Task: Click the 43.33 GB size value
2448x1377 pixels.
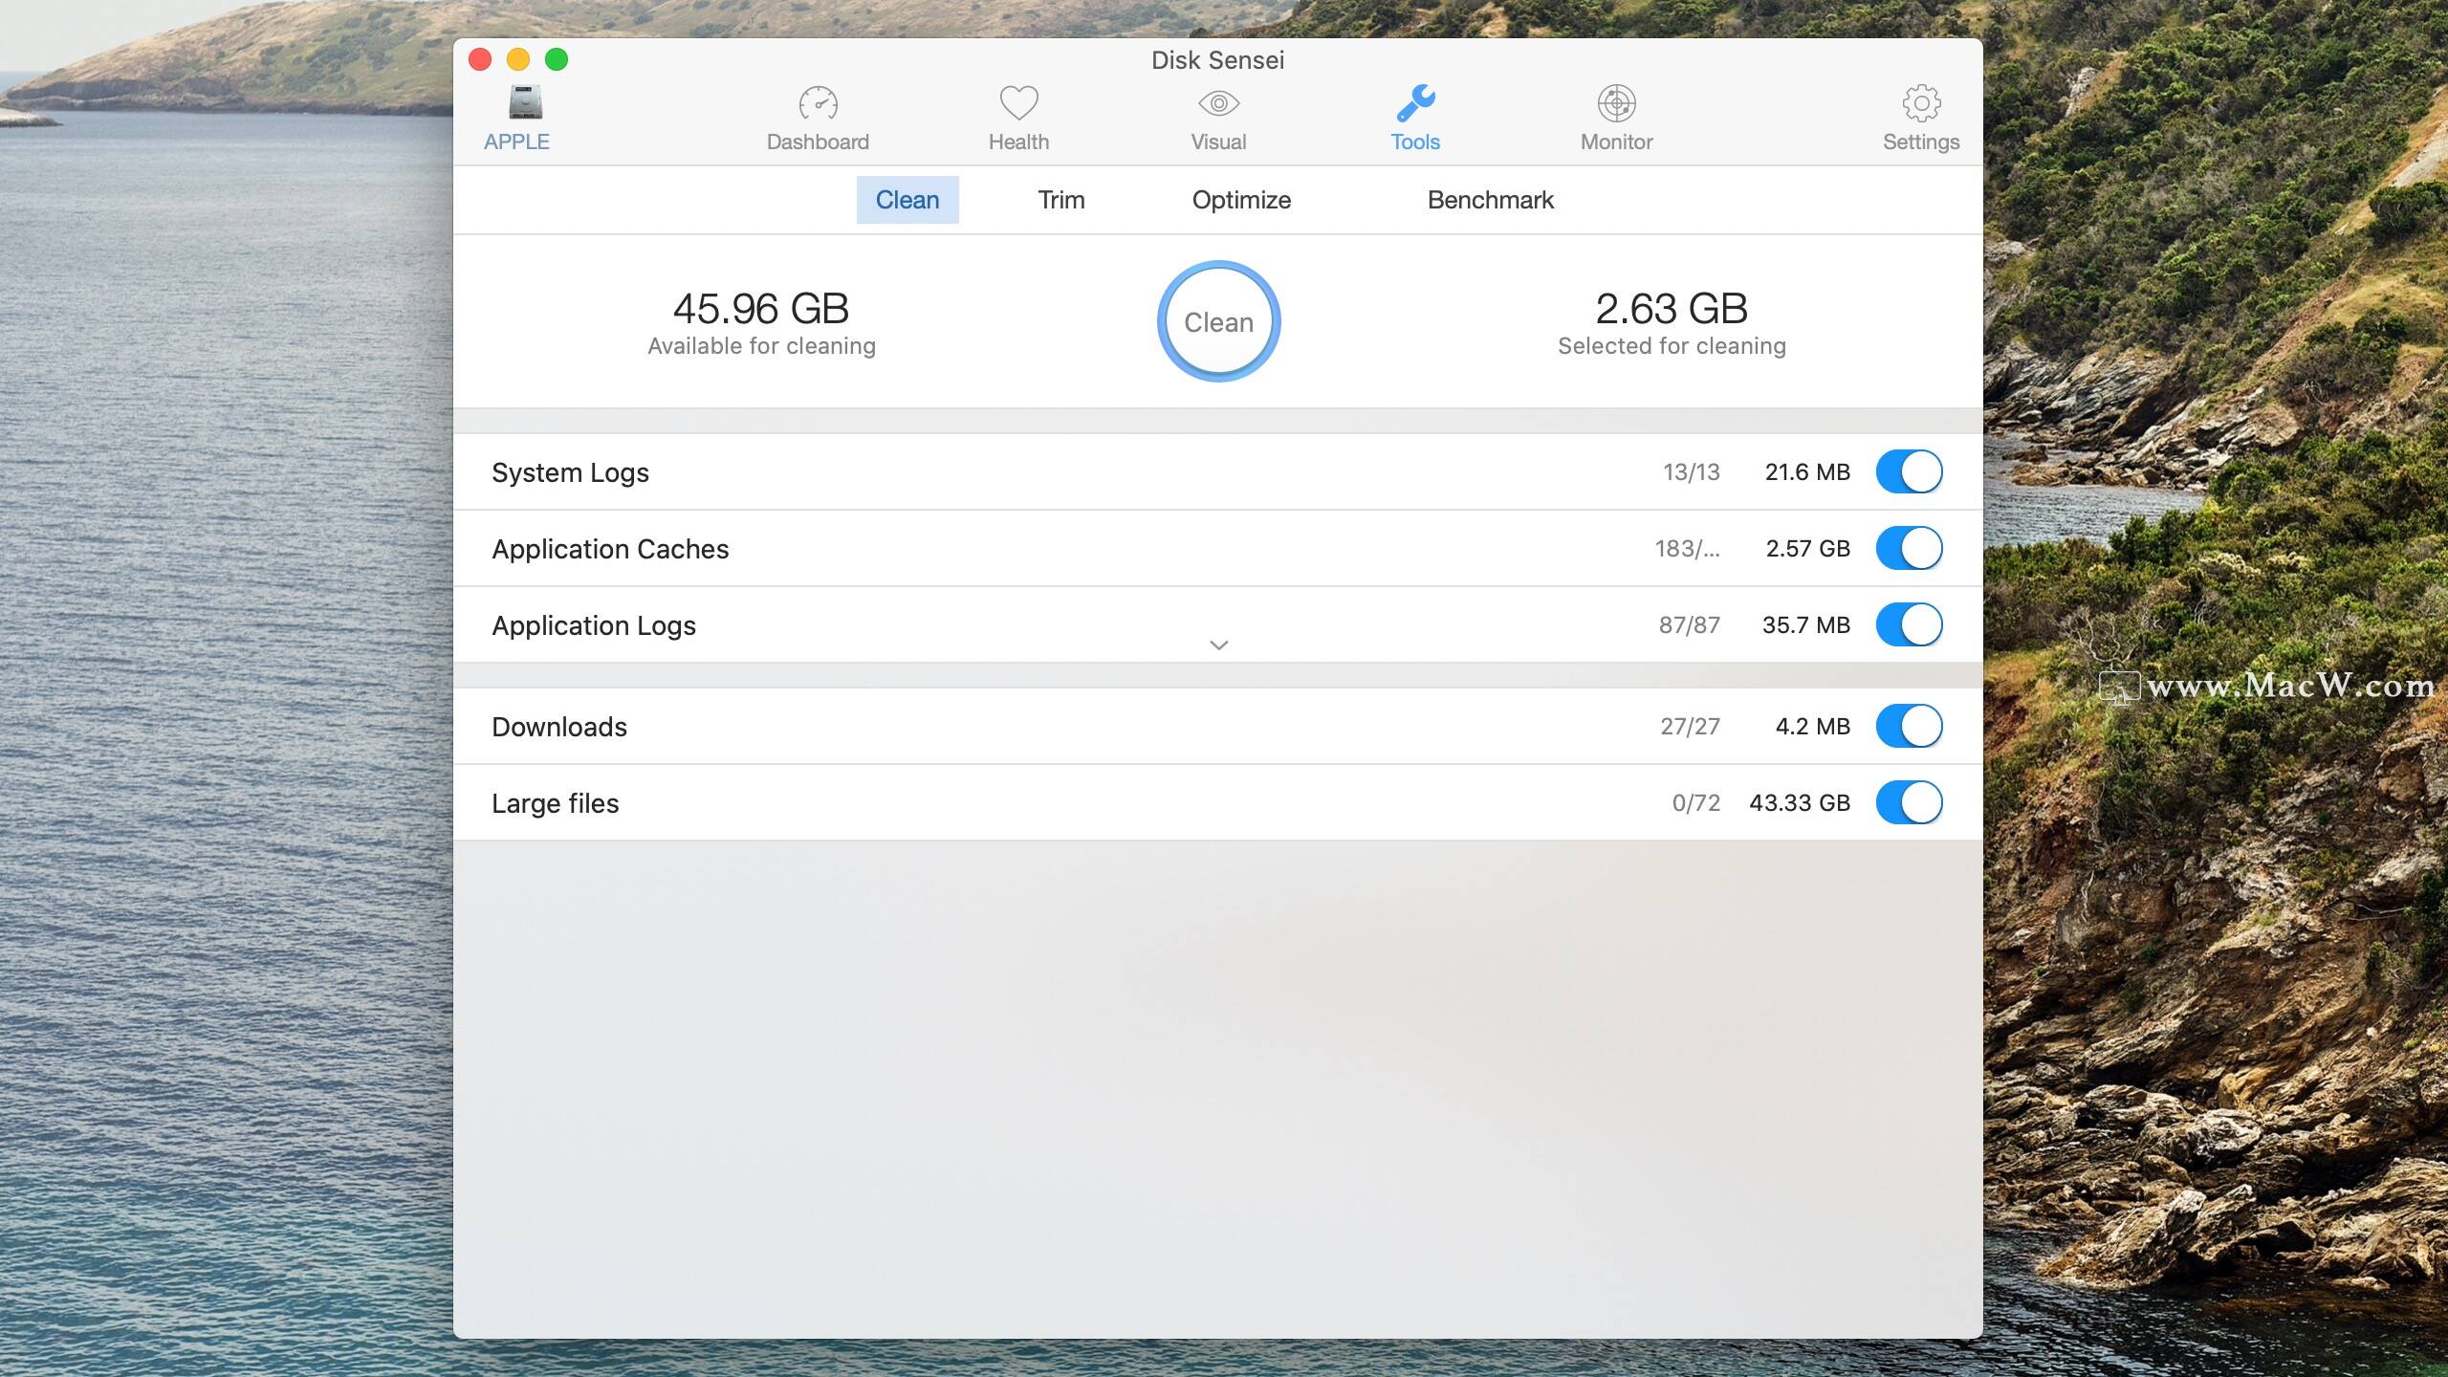Action: coord(1800,802)
